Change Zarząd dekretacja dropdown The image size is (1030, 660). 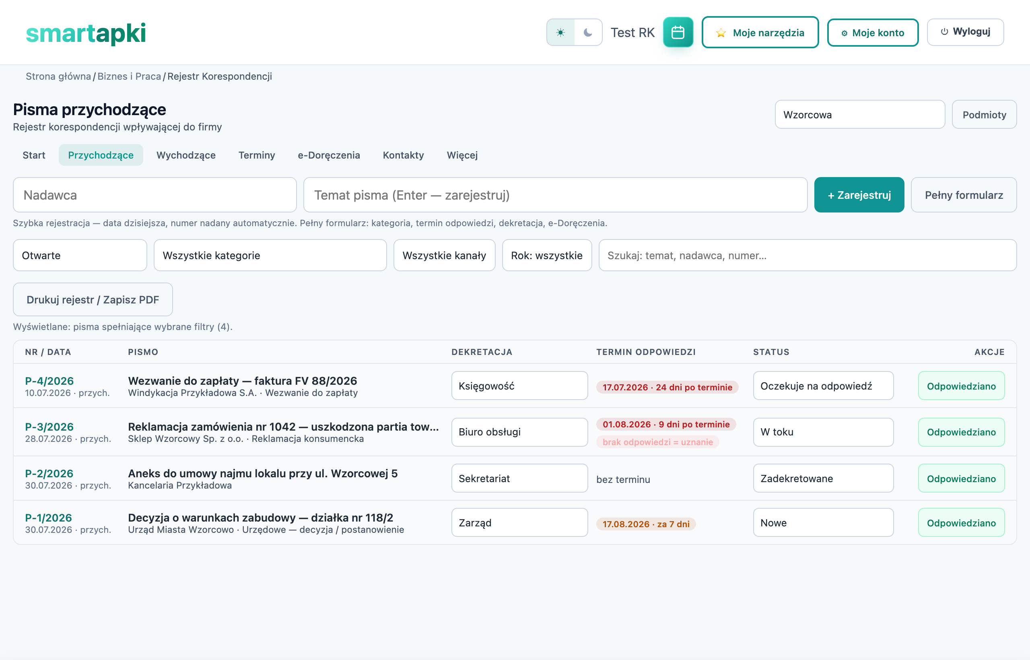(x=519, y=522)
